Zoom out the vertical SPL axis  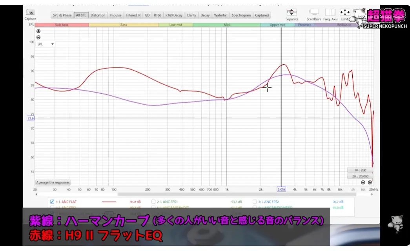coord(38,38)
